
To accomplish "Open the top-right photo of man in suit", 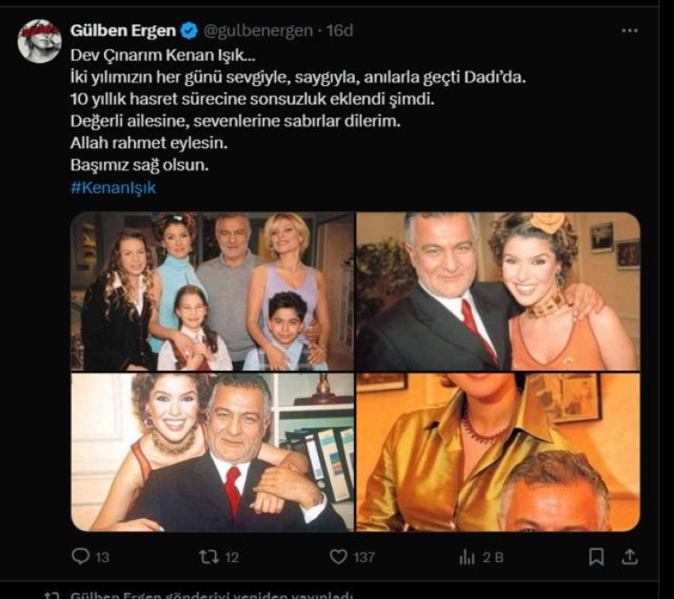I will tap(498, 292).
